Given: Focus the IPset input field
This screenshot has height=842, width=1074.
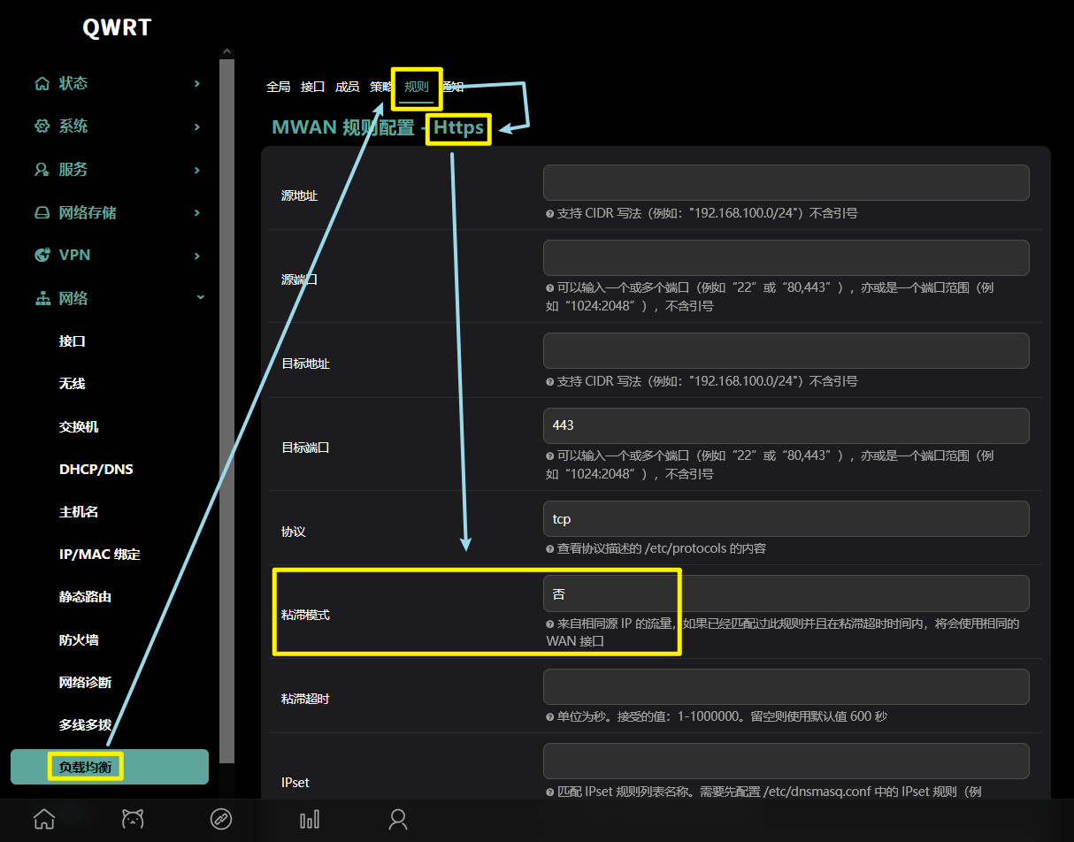Looking at the screenshot, I should (786, 762).
